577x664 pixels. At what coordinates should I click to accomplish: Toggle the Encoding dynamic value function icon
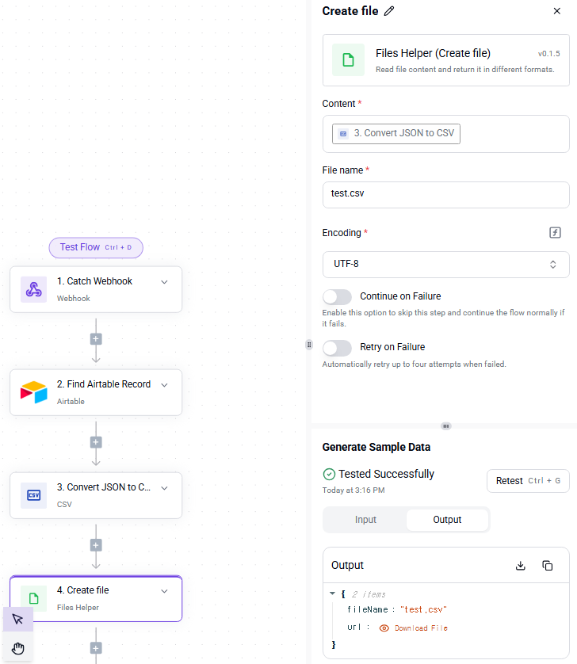555,232
